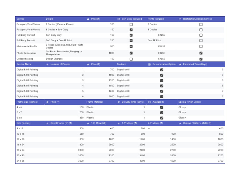Select the 5 x 7 frame size cell
This screenshot has height=186, width=240.
tap(30, 112)
